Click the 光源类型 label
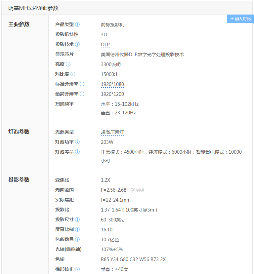 64,132
